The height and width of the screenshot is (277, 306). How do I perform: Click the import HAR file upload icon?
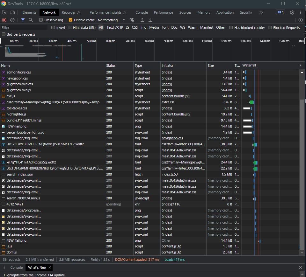pos(142,20)
